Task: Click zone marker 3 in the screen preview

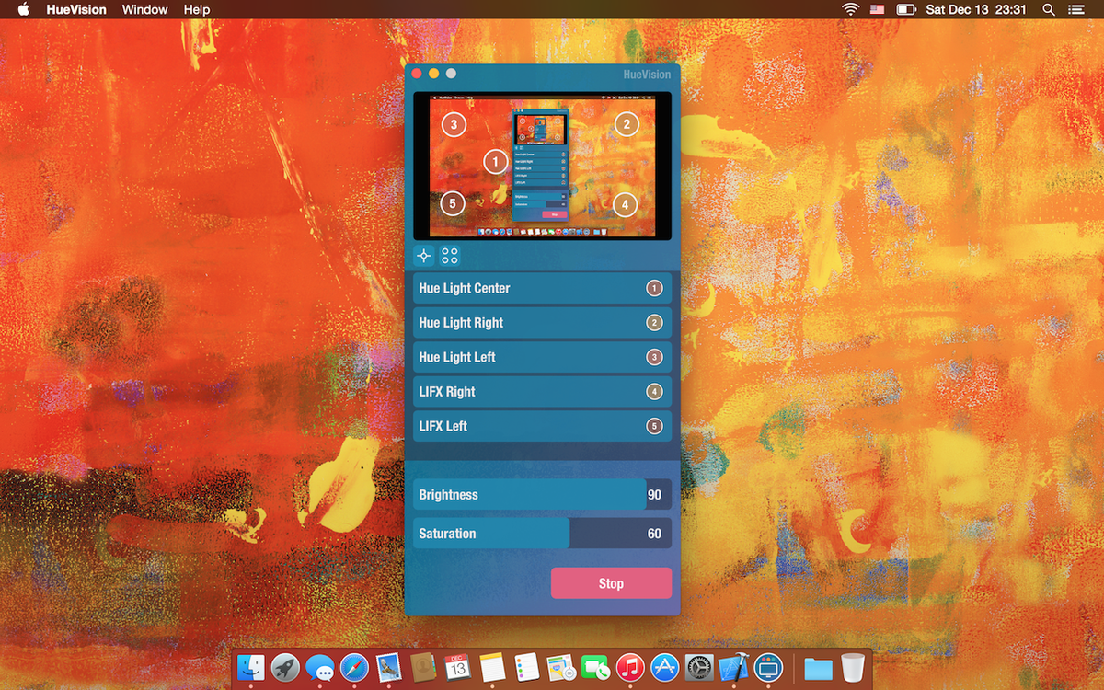Action: click(453, 123)
